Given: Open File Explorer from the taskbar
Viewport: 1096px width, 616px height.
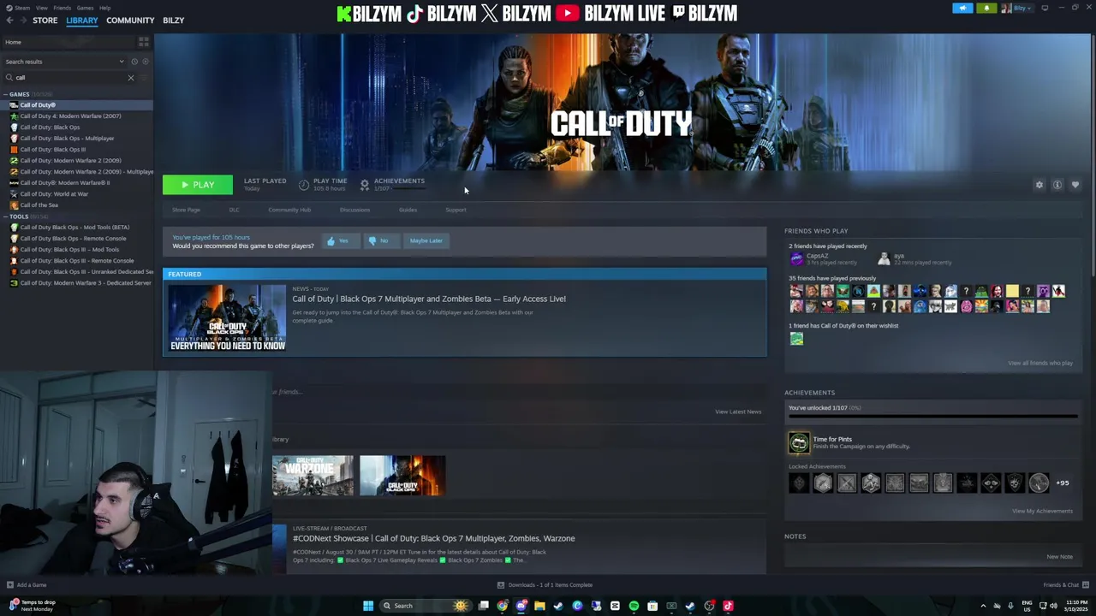Looking at the screenshot, I should [539, 606].
